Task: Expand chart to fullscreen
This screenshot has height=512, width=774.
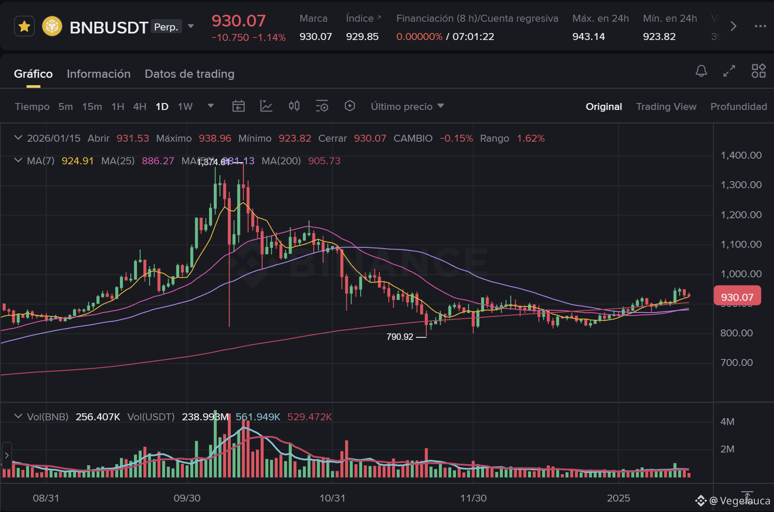Action: click(x=729, y=71)
